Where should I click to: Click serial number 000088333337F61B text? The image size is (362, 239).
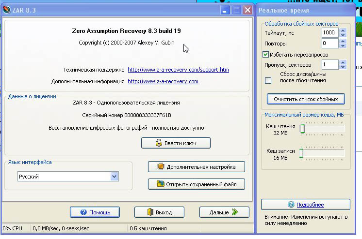point(148,115)
